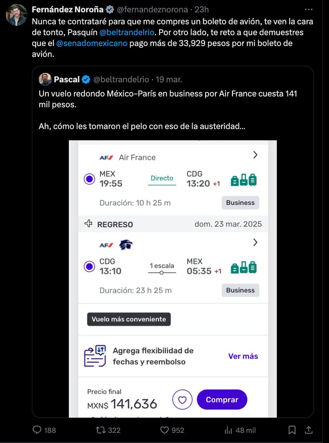Screen dimensions: 329x443
Task: Open Pascal's quoted tweet avatar
Action: pyautogui.click(x=45, y=79)
